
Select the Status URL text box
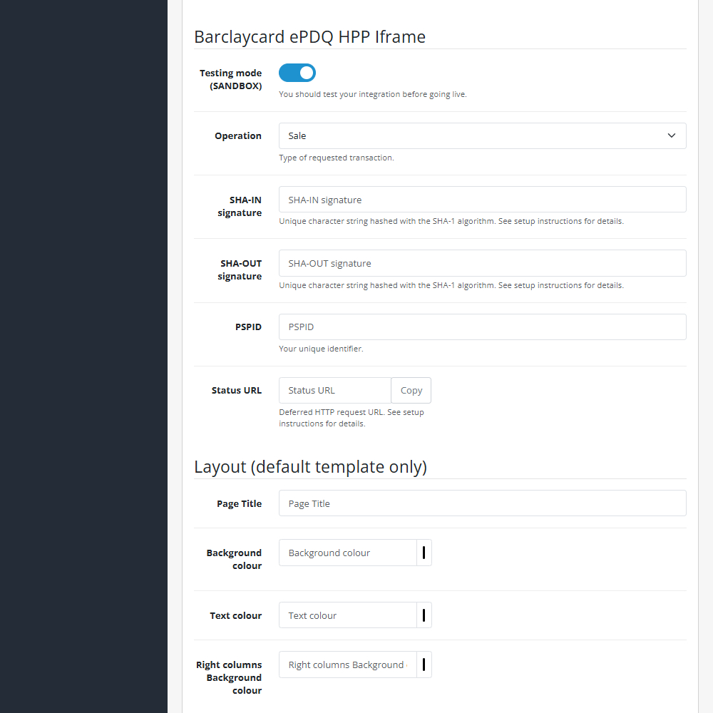334,390
